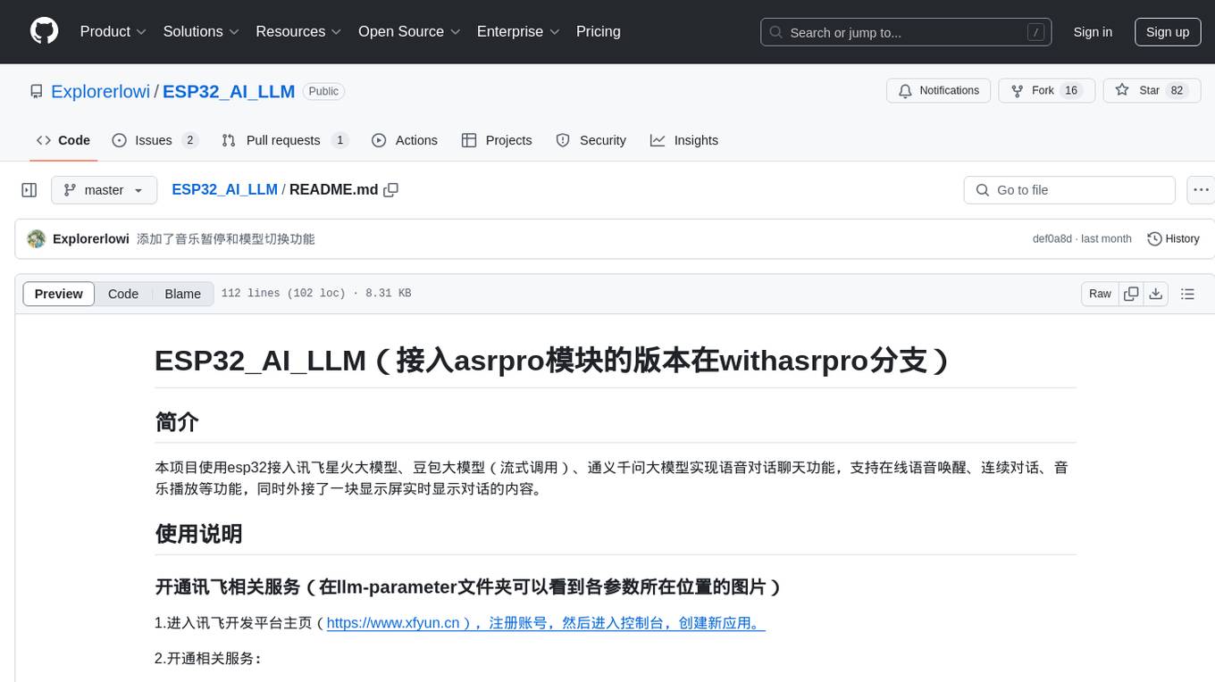Focus the Search or jump to field
Screen dimensions: 1215x682
tap(907, 32)
